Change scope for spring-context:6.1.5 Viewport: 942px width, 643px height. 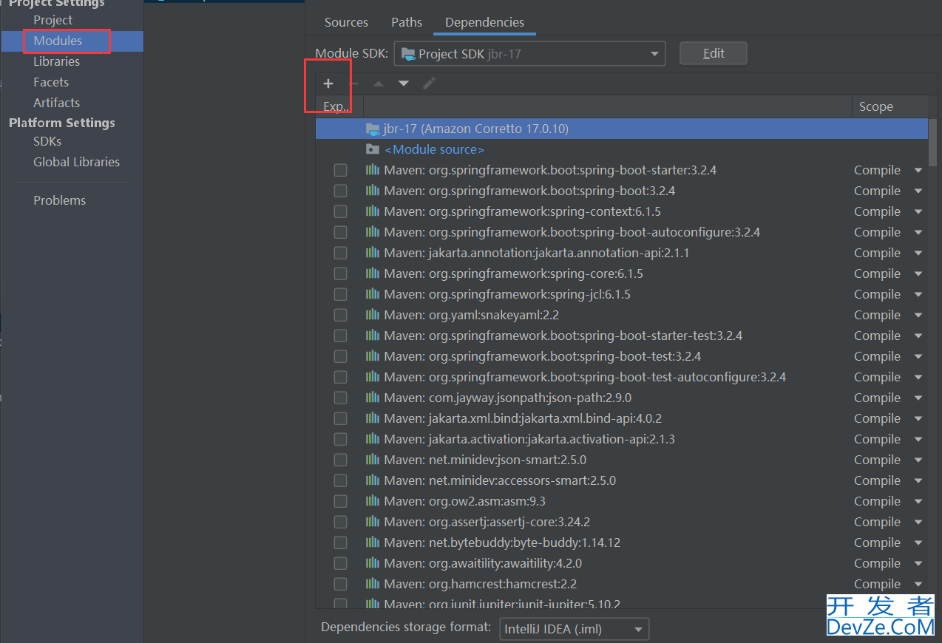coord(918,211)
